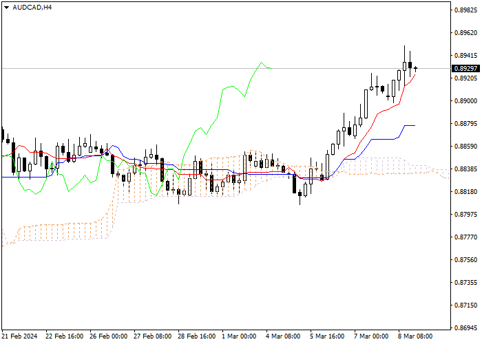Click the 21 Feb 2024 date label

(20, 336)
